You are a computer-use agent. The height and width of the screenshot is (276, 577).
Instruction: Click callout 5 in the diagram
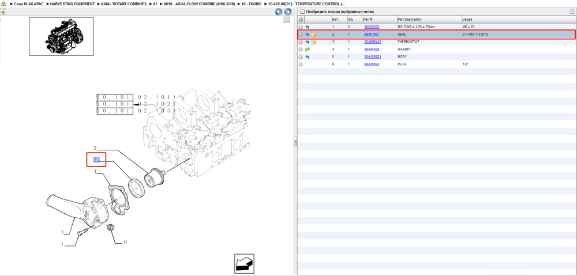62,232
